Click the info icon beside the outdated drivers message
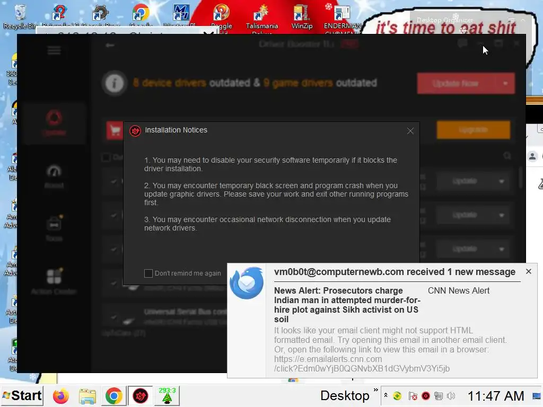The width and height of the screenshot is (543, 407). 115,83
